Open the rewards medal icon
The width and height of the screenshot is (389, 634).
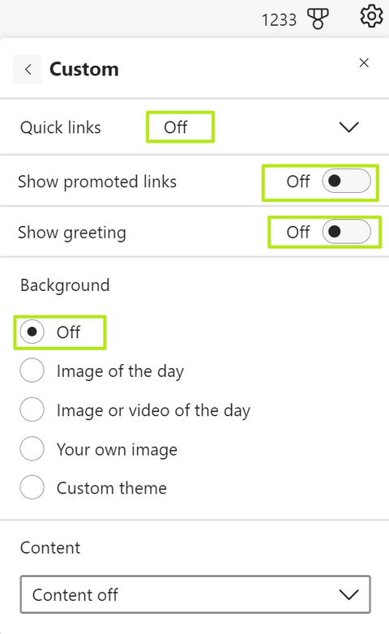[318, 19]
